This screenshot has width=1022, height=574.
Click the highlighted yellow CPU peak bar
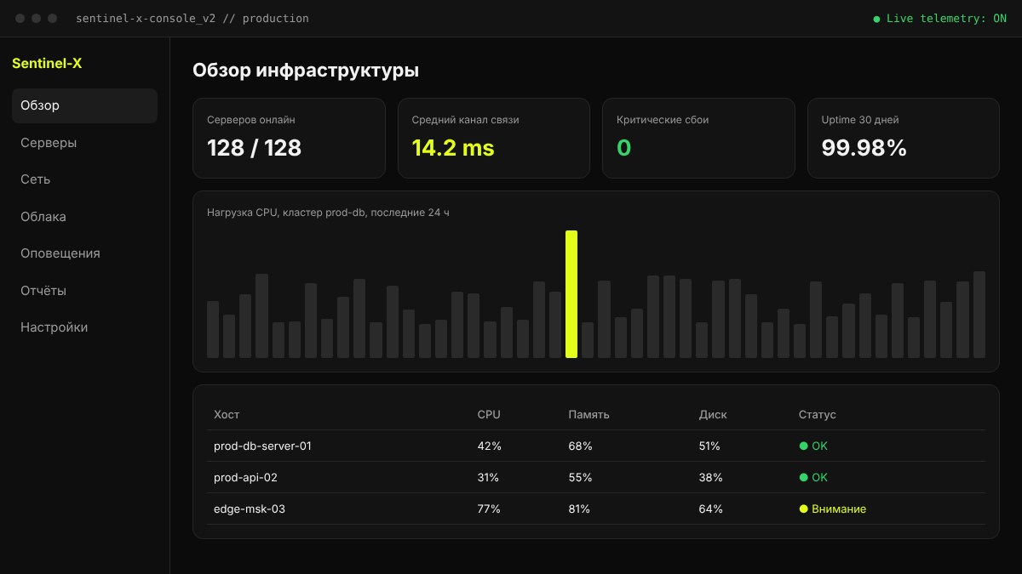[x=571, y=294]
